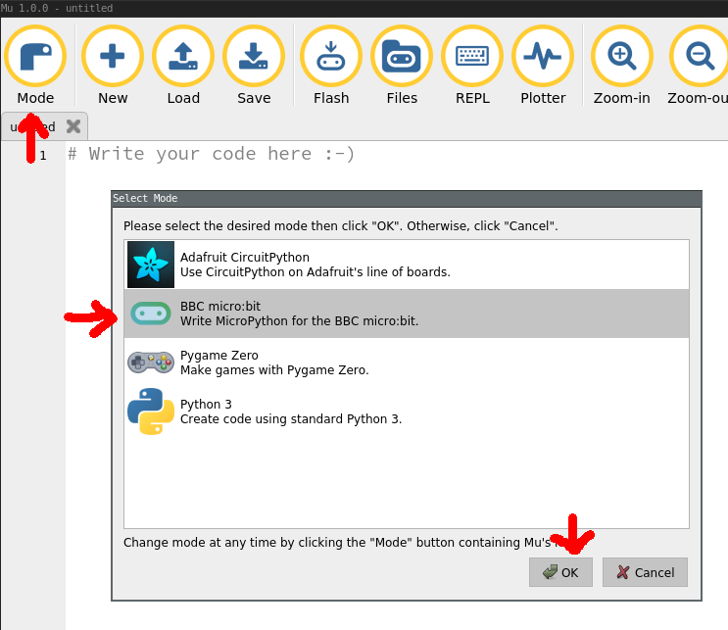Click the Python logo icon
The width and height of the screenshot is (728, 630).
click(151, 412)
